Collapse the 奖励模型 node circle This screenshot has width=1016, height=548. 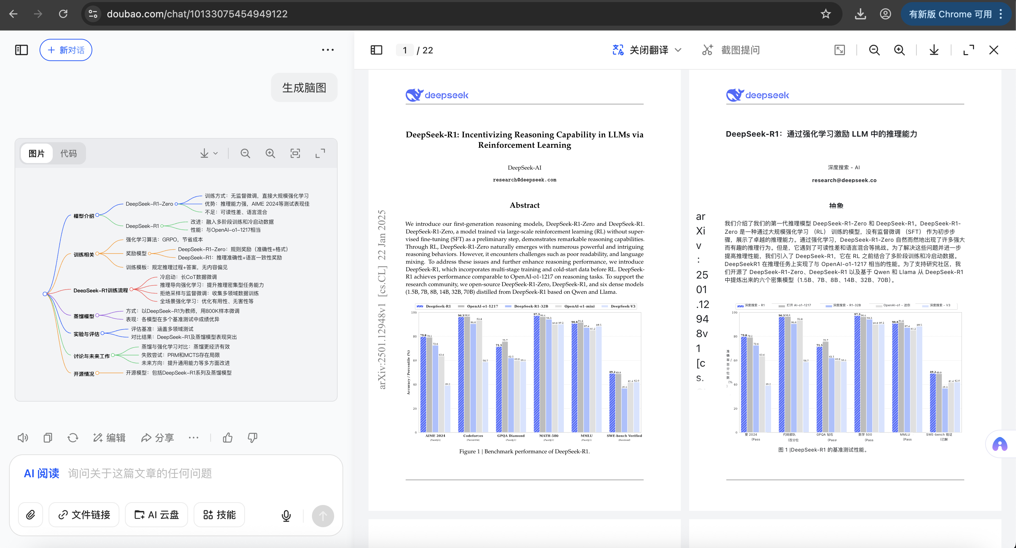[150, 254]
